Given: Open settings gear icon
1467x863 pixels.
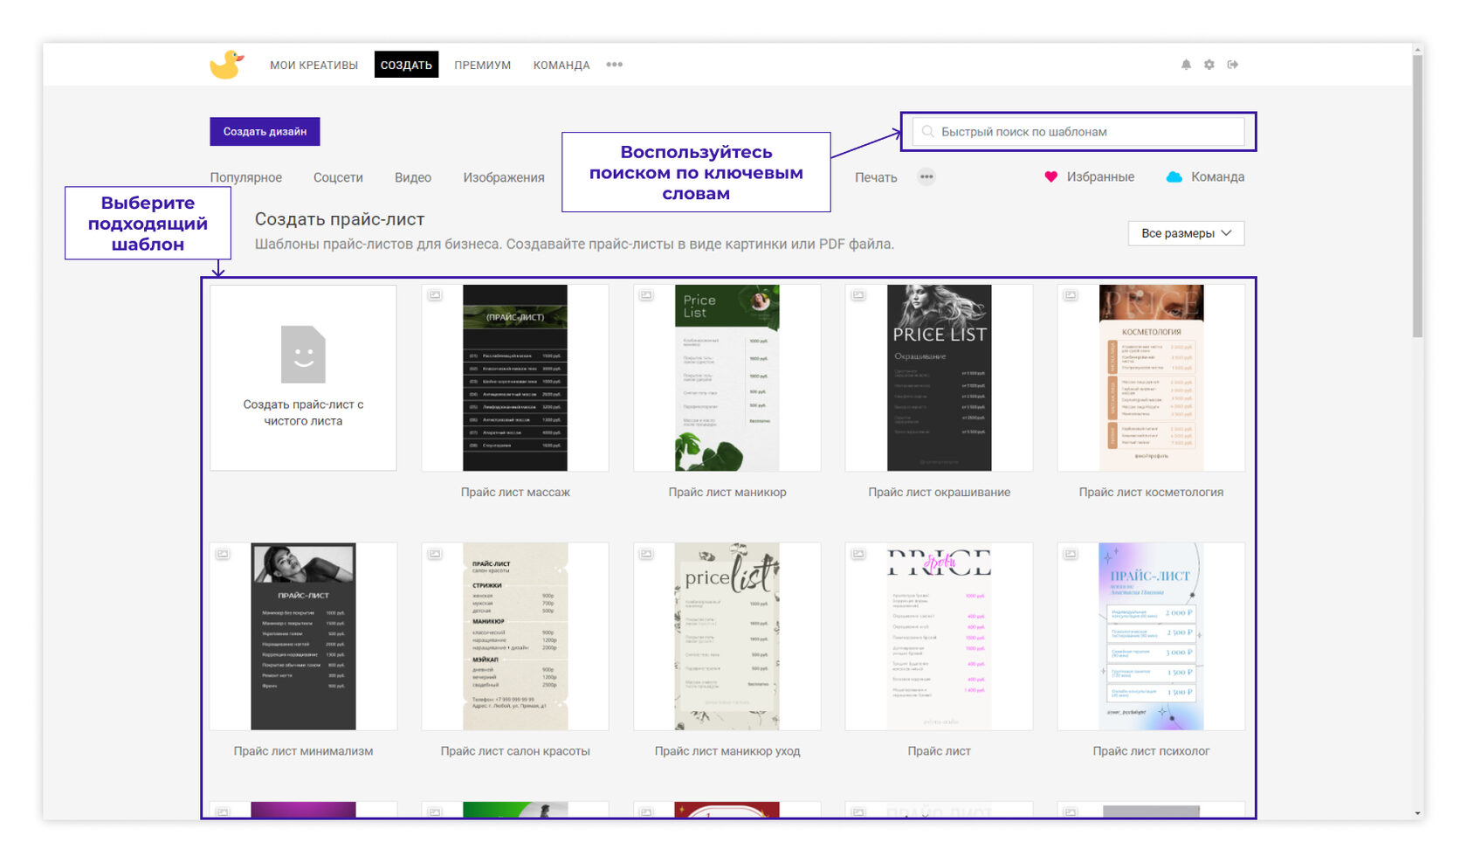Looking at the screenshot, I should click(x=1209, y=65).
